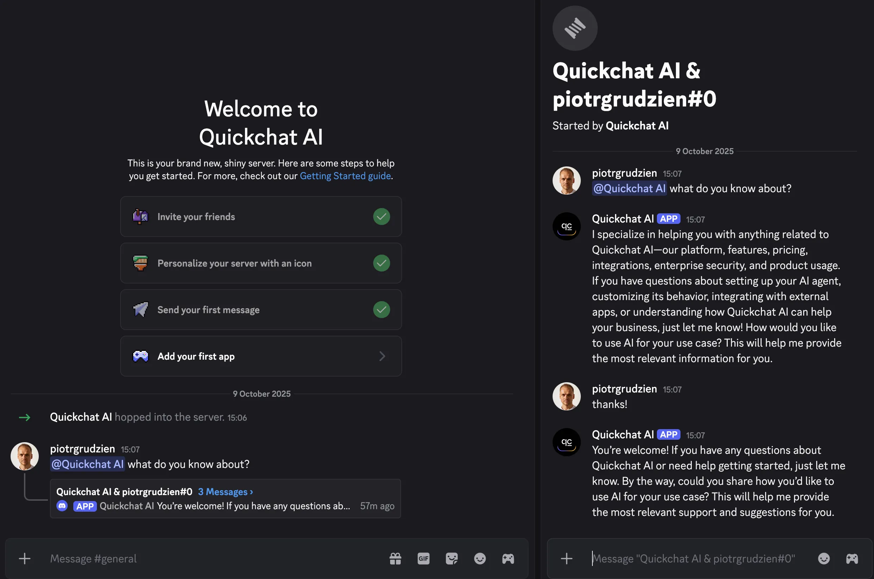Screen dimensions: 874x579
Task: Click piotrgrudzien's avatar in the thread panel
Action: [566, 181]
